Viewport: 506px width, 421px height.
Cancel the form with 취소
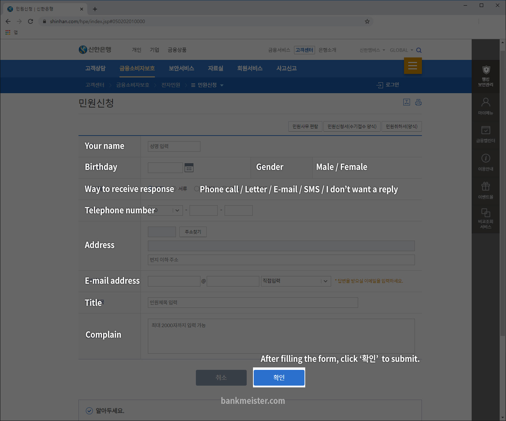221,378
